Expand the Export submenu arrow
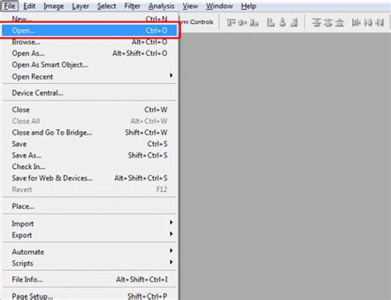The height and width of the screenshot is (300, 391). pos(171,234)
